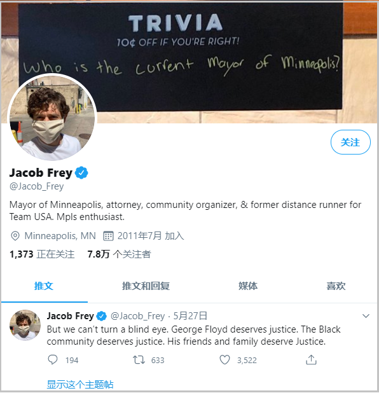
Task: Click the verified badge in the tweet header
Action: point(102,316)
